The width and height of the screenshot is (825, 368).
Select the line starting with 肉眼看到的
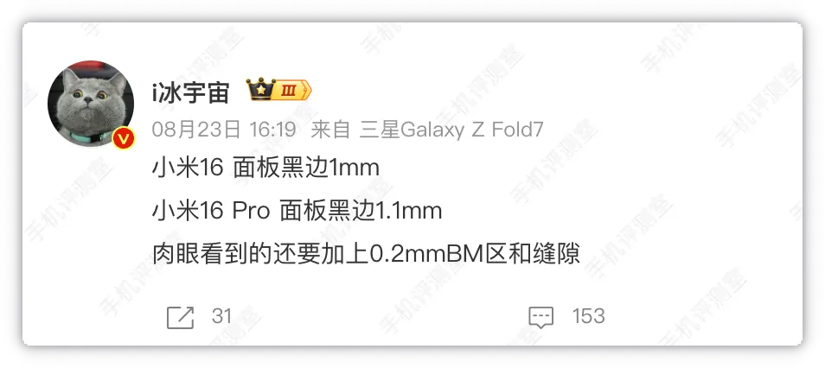366,254
